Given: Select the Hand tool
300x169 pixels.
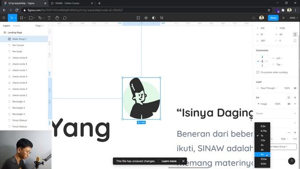Looking at the screenshot, I should click(x=57, y=18).
